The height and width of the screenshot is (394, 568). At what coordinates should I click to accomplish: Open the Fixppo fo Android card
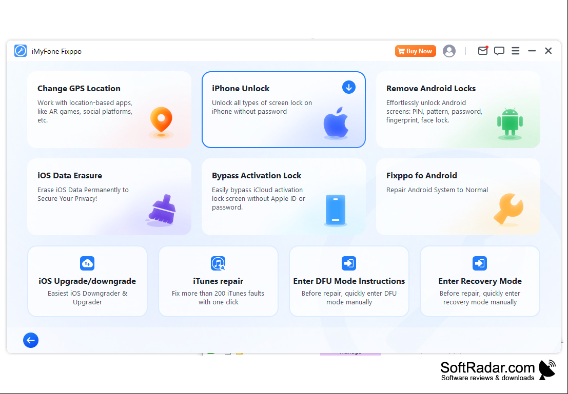tap(458, 197)
